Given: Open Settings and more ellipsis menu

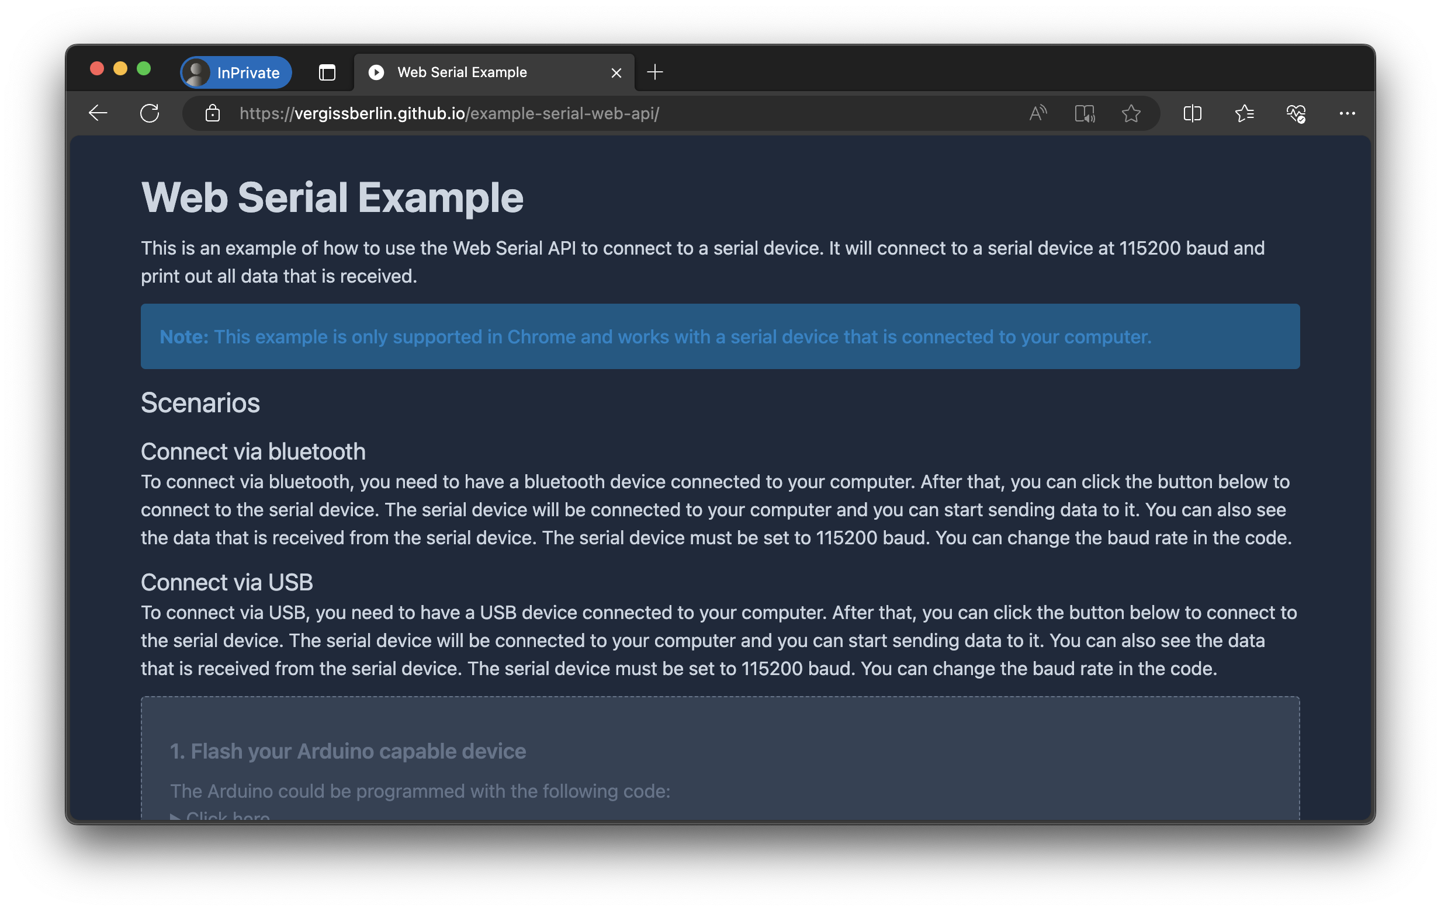Looking at the screenshot, I should [1347, 113].
